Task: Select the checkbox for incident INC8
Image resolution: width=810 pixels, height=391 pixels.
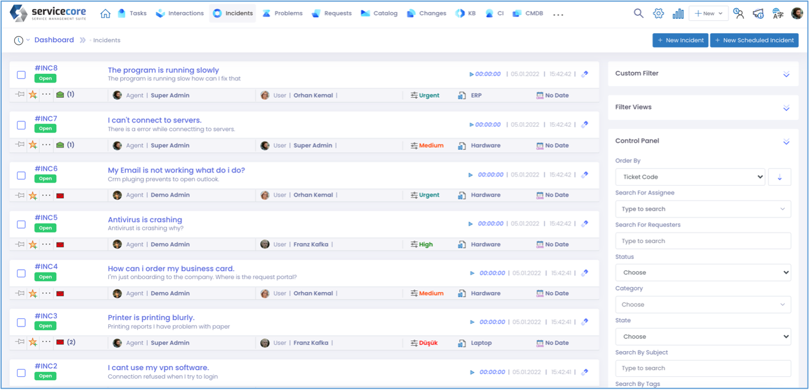Action: pos(21,75)
